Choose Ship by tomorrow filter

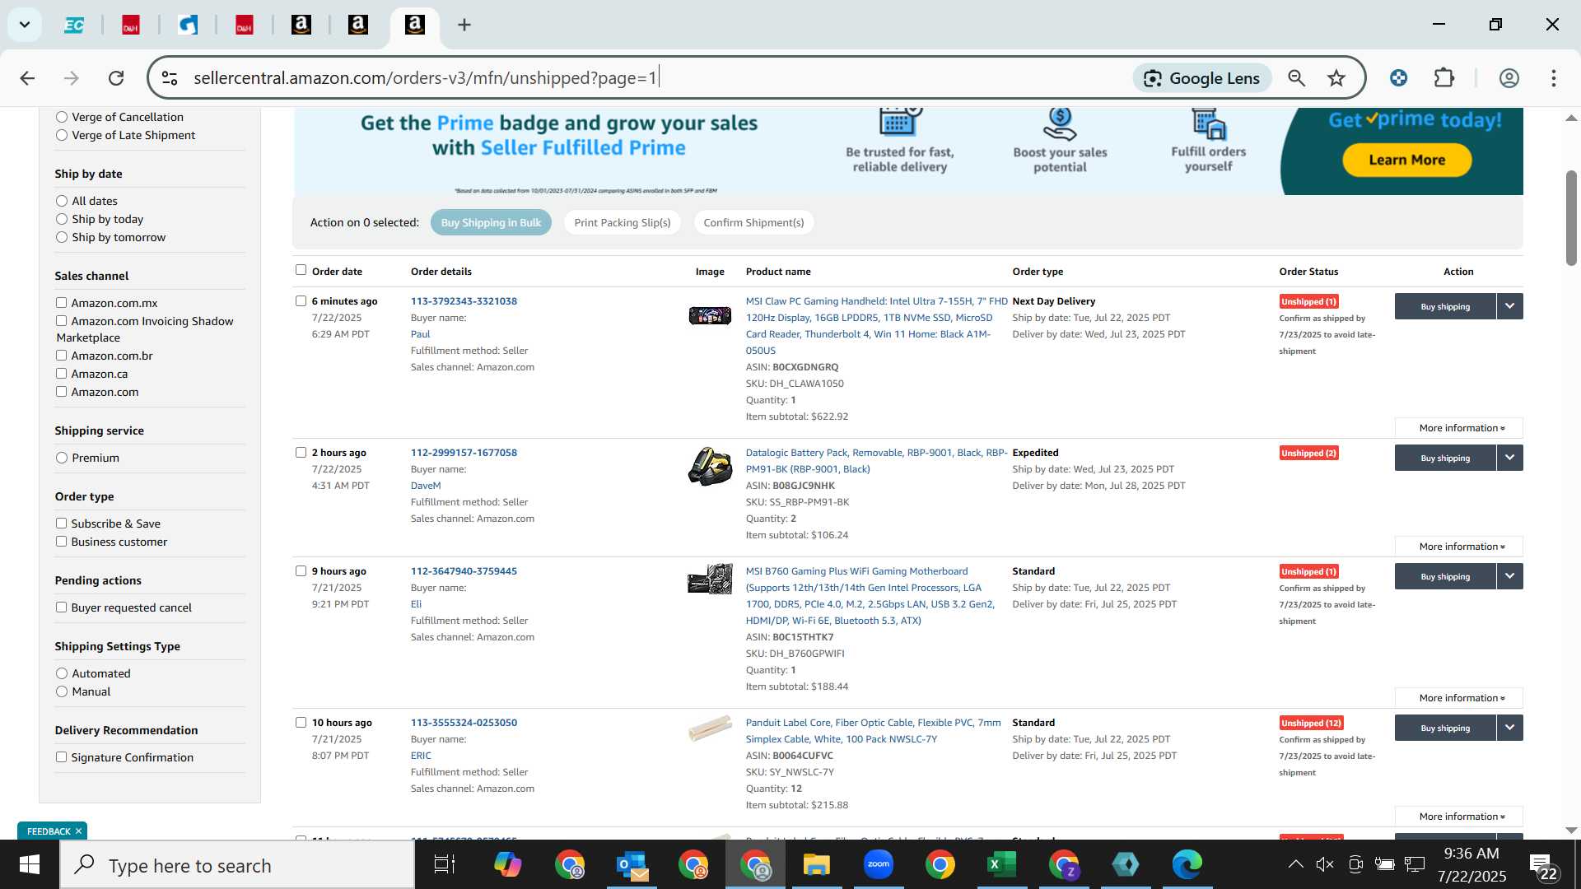(62, 237)
